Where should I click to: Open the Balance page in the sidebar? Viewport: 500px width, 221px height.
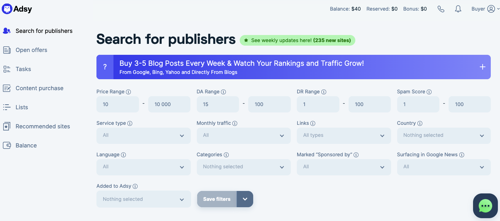point(26,145)
